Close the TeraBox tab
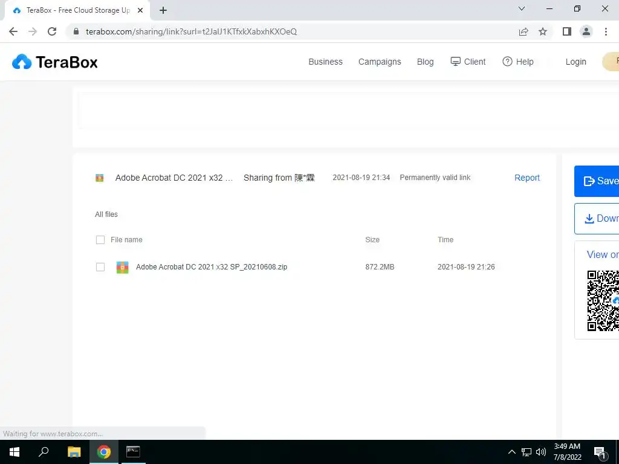This screenshot has height=464, width=619. [x=140, y=11]
